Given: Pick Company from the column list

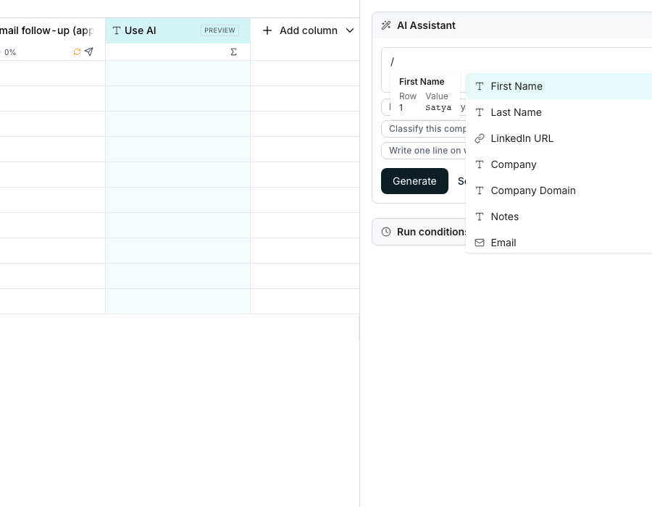Looking at the screenshot, I should tap(559, 164).
